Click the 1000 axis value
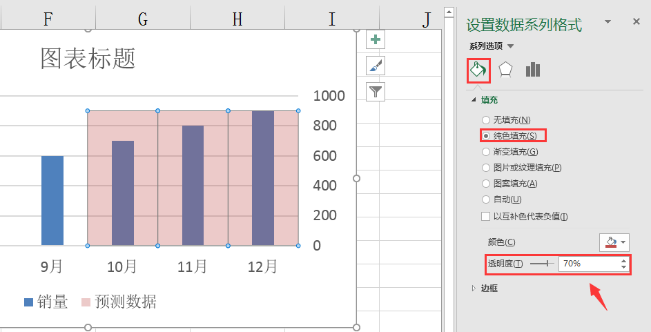This screenshot has height=332, width=651. [329, 96]
